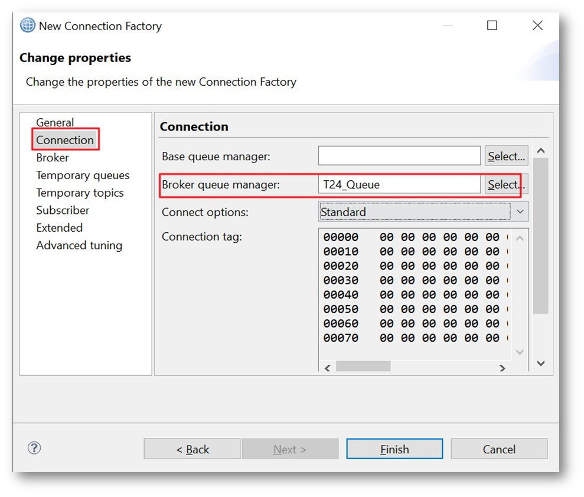This screenshot has height=497, width=584.
Task: Click the Finish button
Action: (394, 449)
